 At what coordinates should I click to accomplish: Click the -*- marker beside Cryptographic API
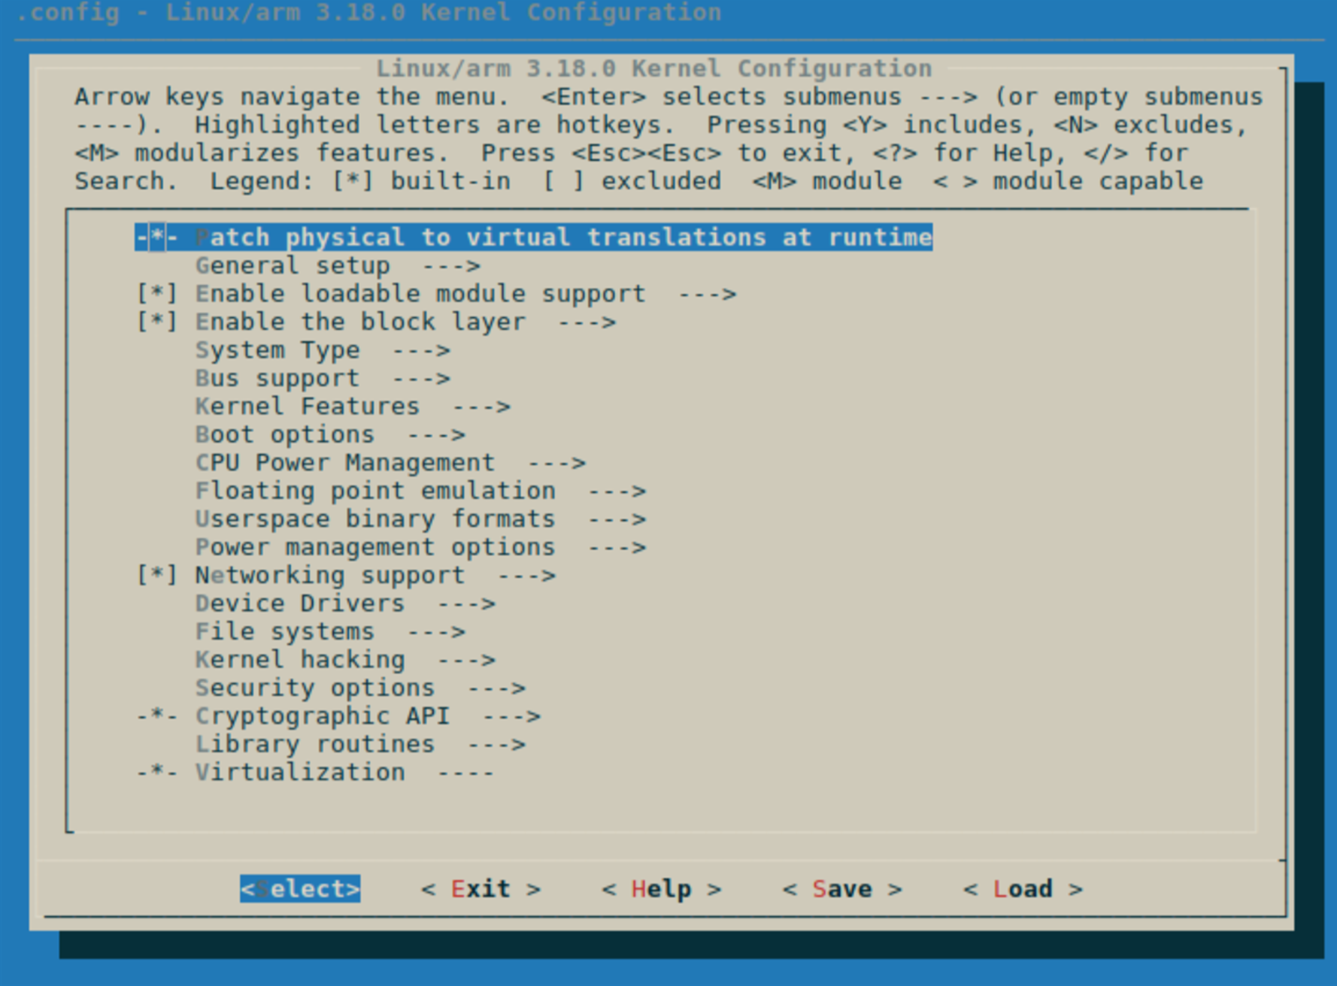tap(157, 717)
